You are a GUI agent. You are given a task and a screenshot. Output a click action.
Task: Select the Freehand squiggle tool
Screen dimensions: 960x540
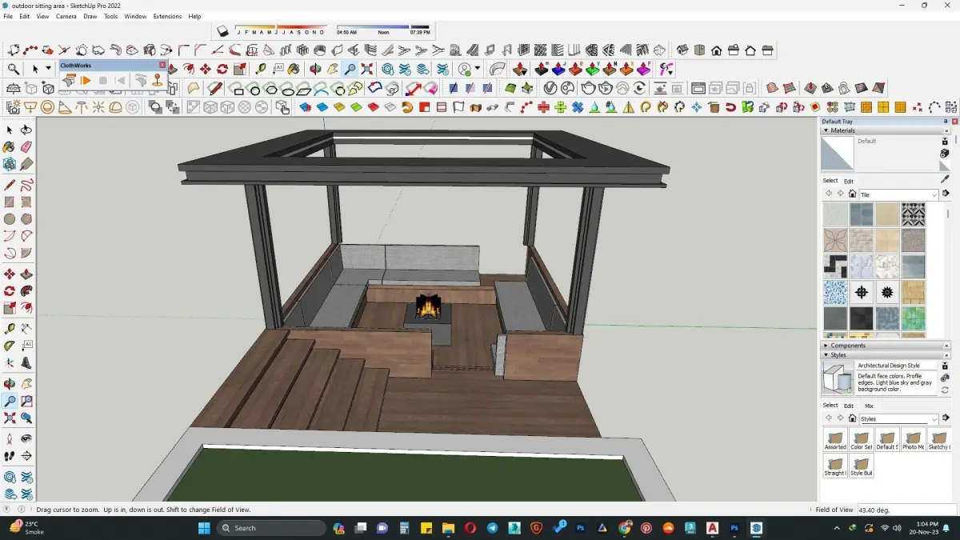click(26, 185)
